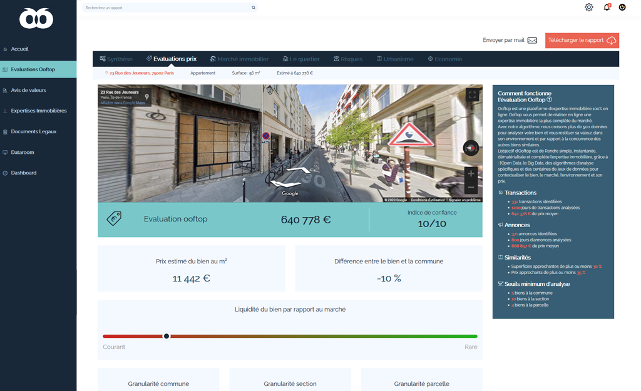Click the Documents Legaux sidebar icon
This screenshot has height=391, width=641.
coord(5,131)
